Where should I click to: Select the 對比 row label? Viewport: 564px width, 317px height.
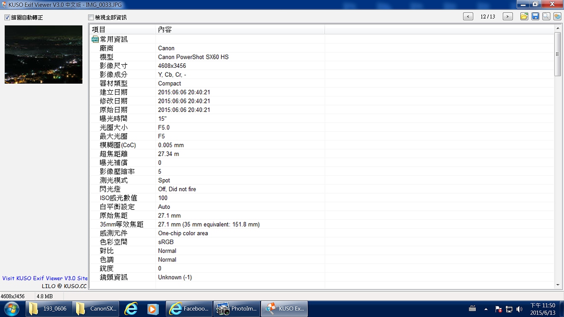click(x=107, y=251)
